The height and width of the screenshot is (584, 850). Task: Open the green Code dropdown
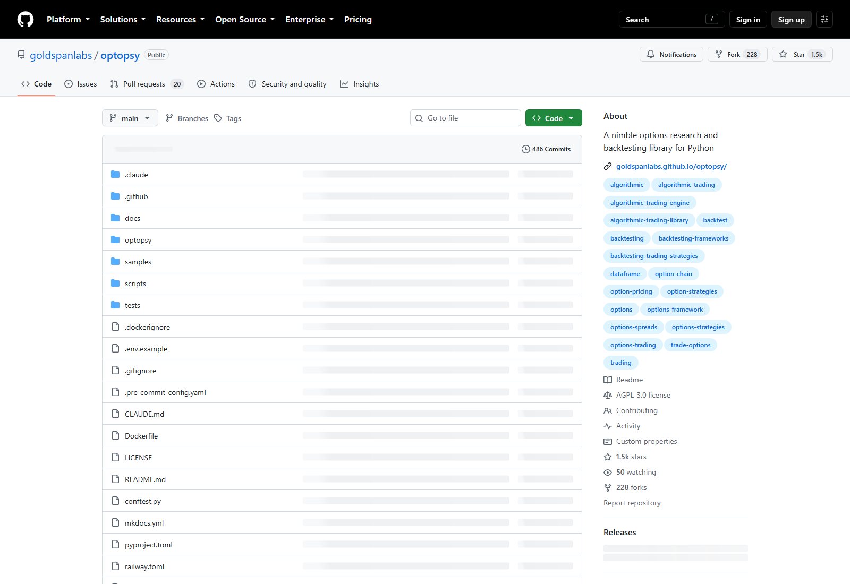click(x=554, y=118)
